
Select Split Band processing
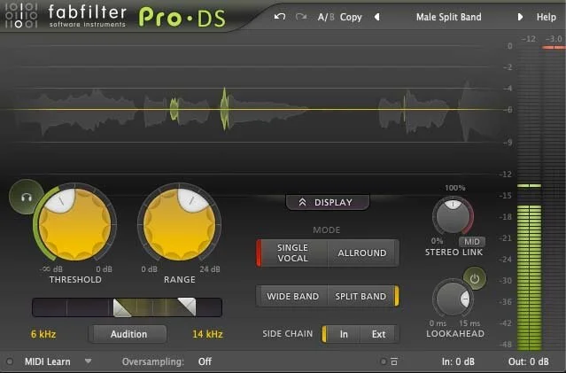pos(361,296)
